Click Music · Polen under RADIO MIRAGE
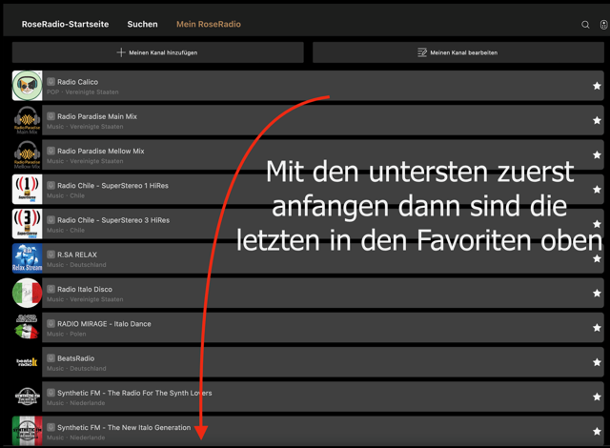 [66, 334]
